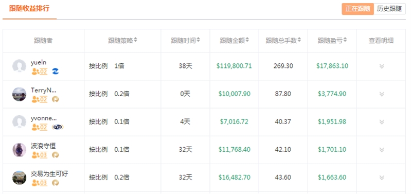Open yvonne... user profile name
Image resolution: width=411 pixels, height=194 pixels.
coord(44,118)
